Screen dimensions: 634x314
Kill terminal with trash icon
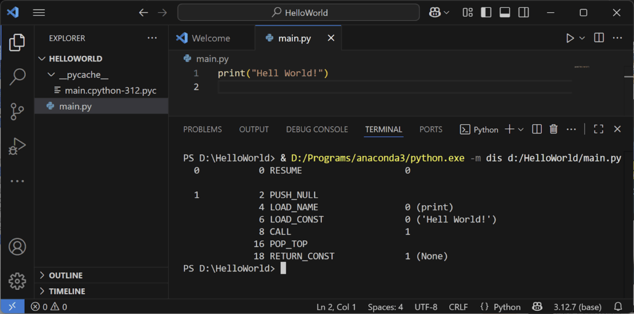pyautogui.click(x=553, y=129)
